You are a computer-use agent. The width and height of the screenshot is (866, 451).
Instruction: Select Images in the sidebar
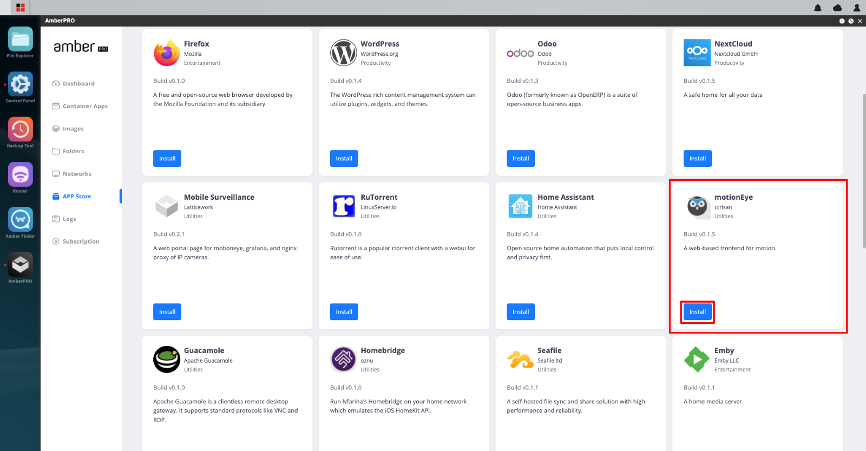click(73, 129)
